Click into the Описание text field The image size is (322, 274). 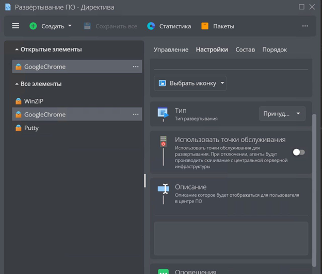(231, 238)
